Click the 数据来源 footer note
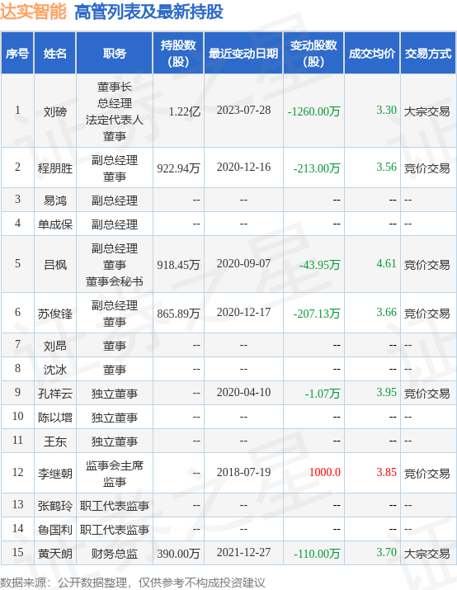Image resolution: width=457 pixels, height=590 pixels. click(133, 583)
